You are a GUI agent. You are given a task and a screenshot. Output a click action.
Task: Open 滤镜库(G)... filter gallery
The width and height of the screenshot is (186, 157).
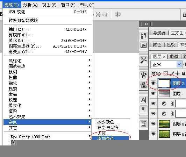click(48, 35)
